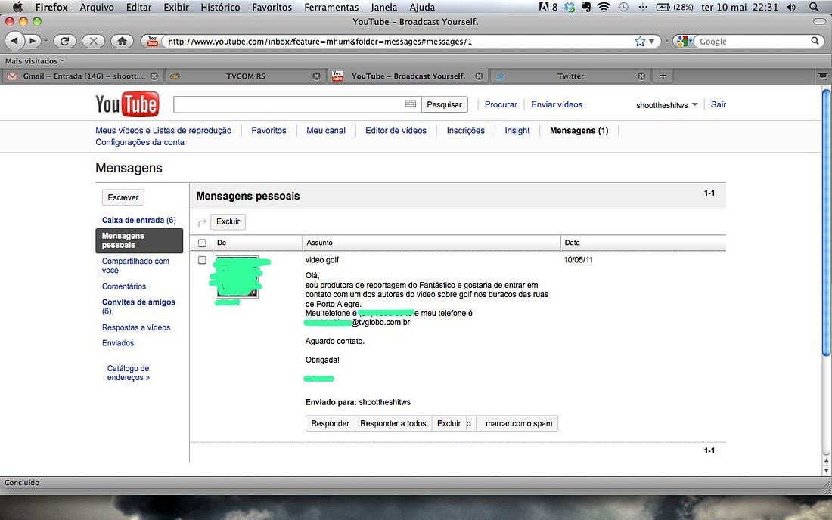Screen dimensions: 832x520
Task: Open Caixa de entrada (6) link
Action: (x=139, y=220)
